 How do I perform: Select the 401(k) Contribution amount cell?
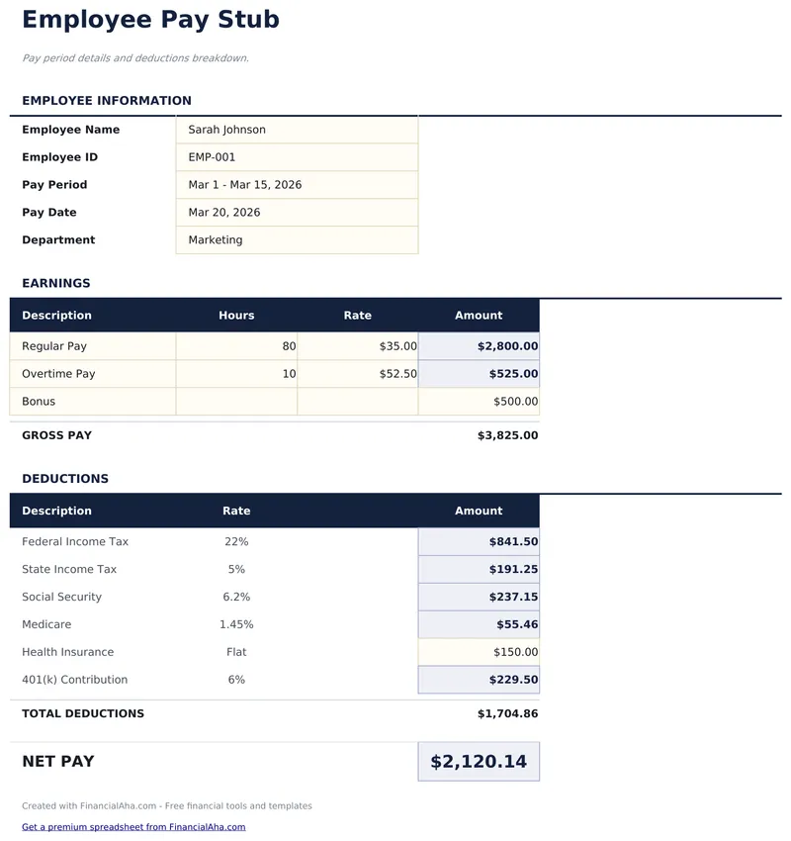(479, 680)
